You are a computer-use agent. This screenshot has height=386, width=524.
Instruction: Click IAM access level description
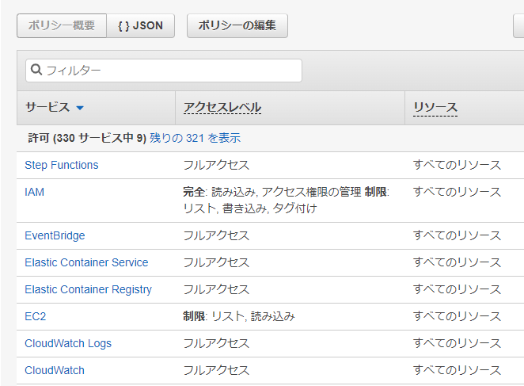(287, 201)
